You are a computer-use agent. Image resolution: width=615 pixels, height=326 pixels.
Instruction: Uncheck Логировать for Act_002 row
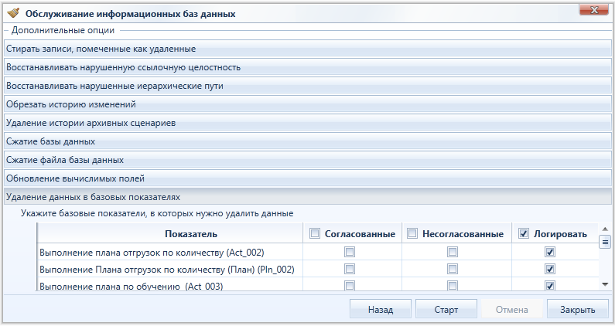(x=550, y=252)
